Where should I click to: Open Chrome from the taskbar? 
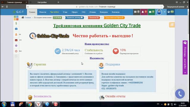coord(30,104)
